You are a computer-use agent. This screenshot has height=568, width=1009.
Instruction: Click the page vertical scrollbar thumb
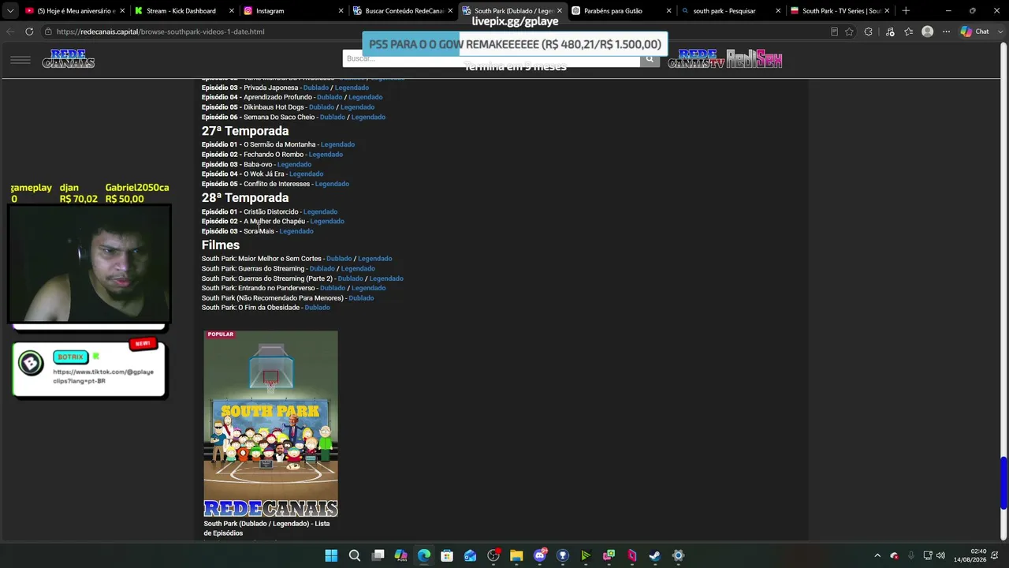click(x=1003, y=483)
